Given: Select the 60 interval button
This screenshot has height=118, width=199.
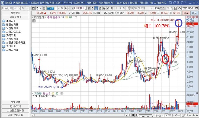Looking at the screenshot, I should pyautogui.click(x=139, y=8).
